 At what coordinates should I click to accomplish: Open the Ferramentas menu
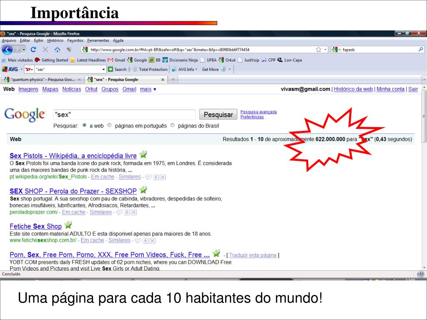coord(98,40)
